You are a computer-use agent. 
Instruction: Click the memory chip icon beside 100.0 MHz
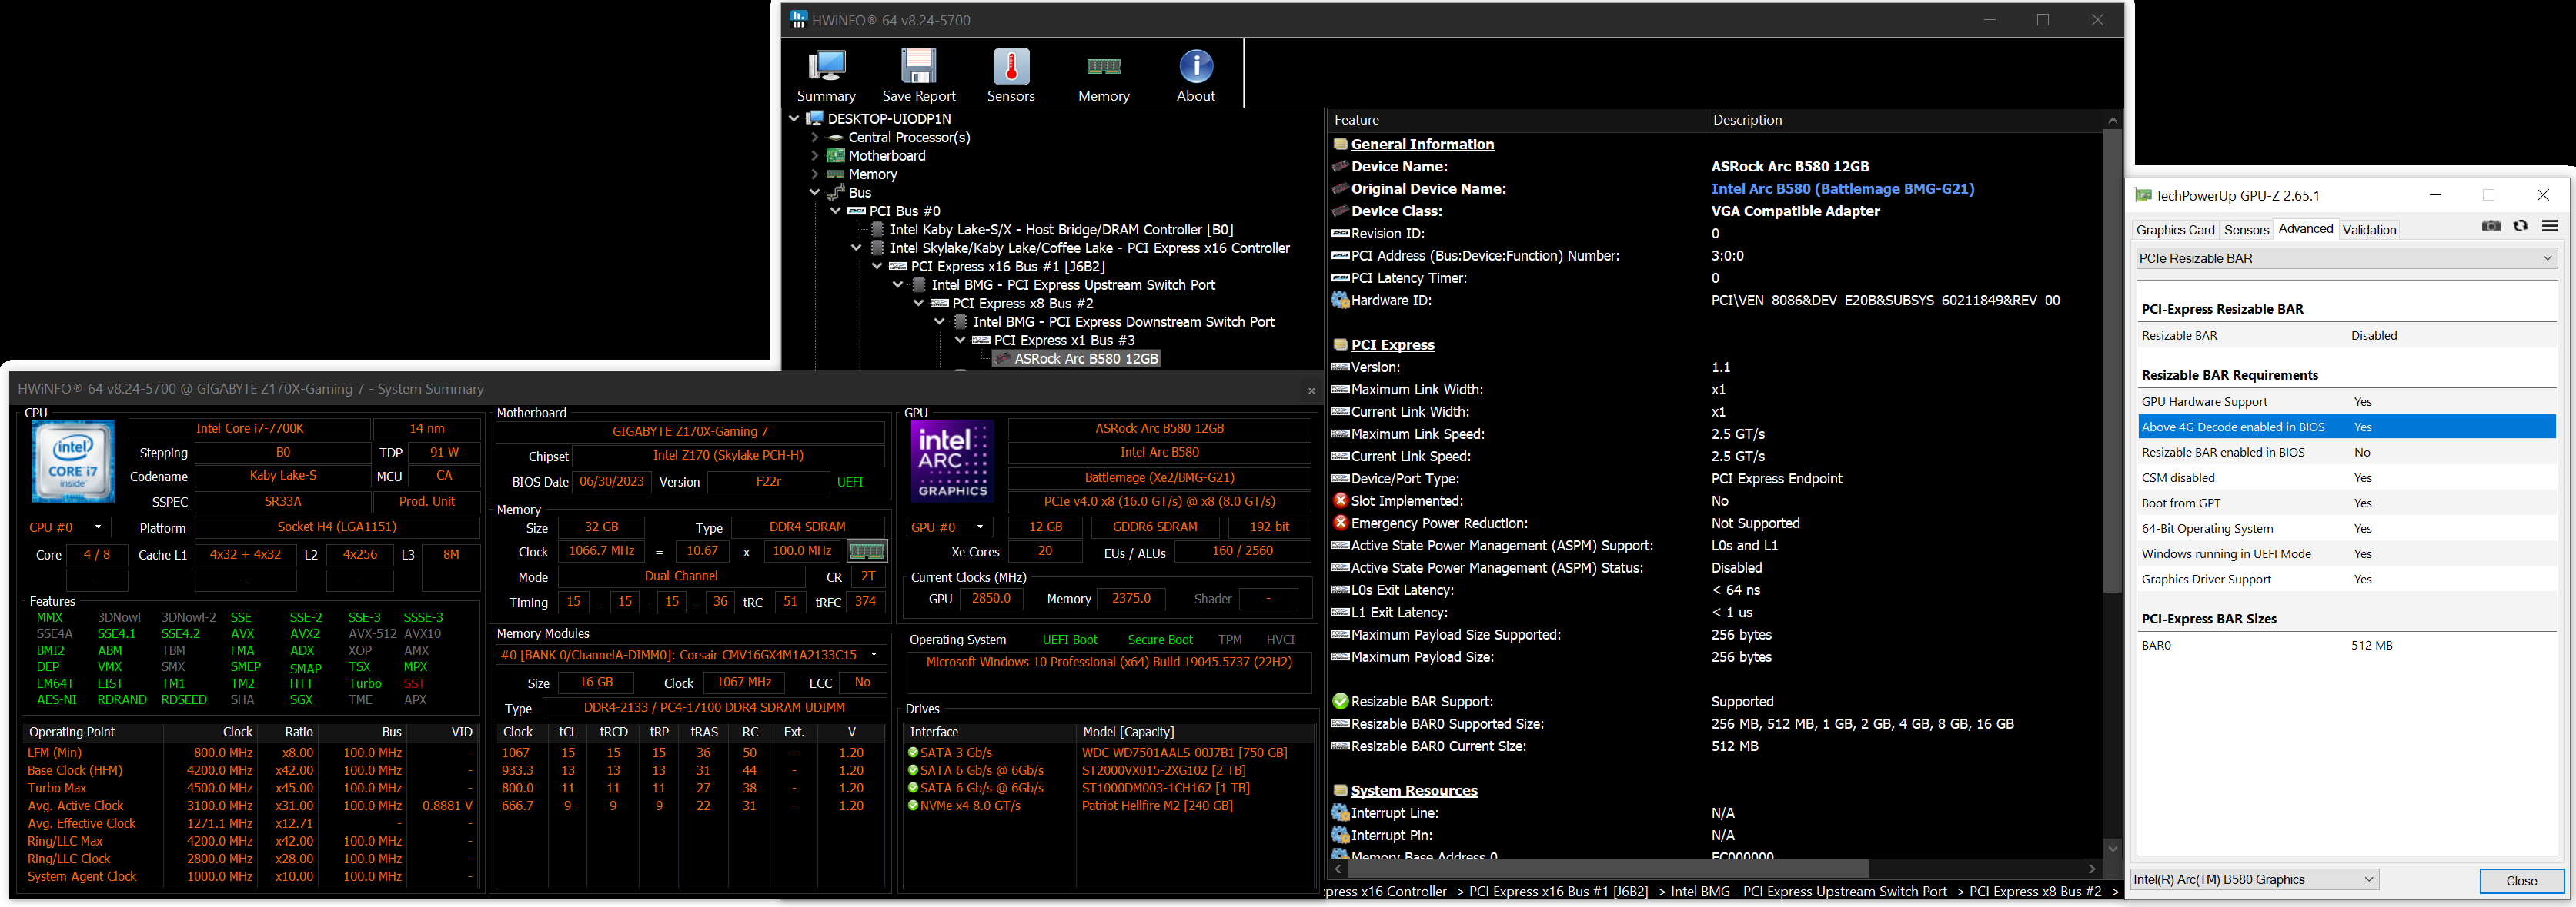[866, 550]
